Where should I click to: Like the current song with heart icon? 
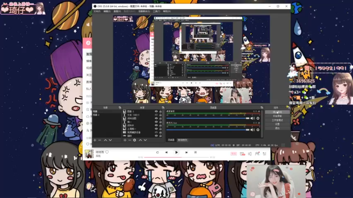pos(107,152)
